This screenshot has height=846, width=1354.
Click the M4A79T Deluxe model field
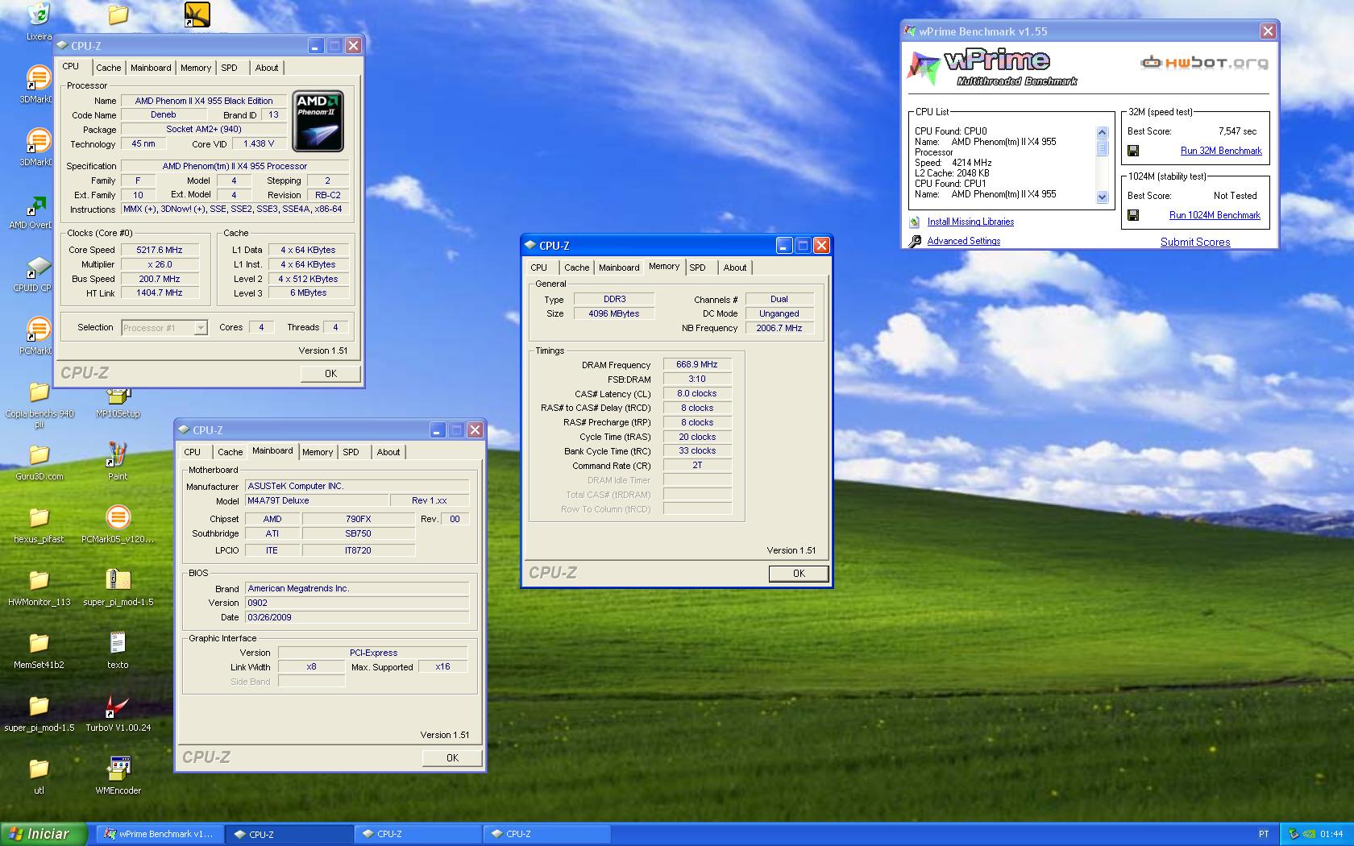(x=317, y=500)
